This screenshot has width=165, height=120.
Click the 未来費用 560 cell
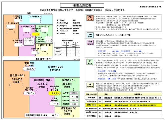pyautogui.click(x=75, y=104)
